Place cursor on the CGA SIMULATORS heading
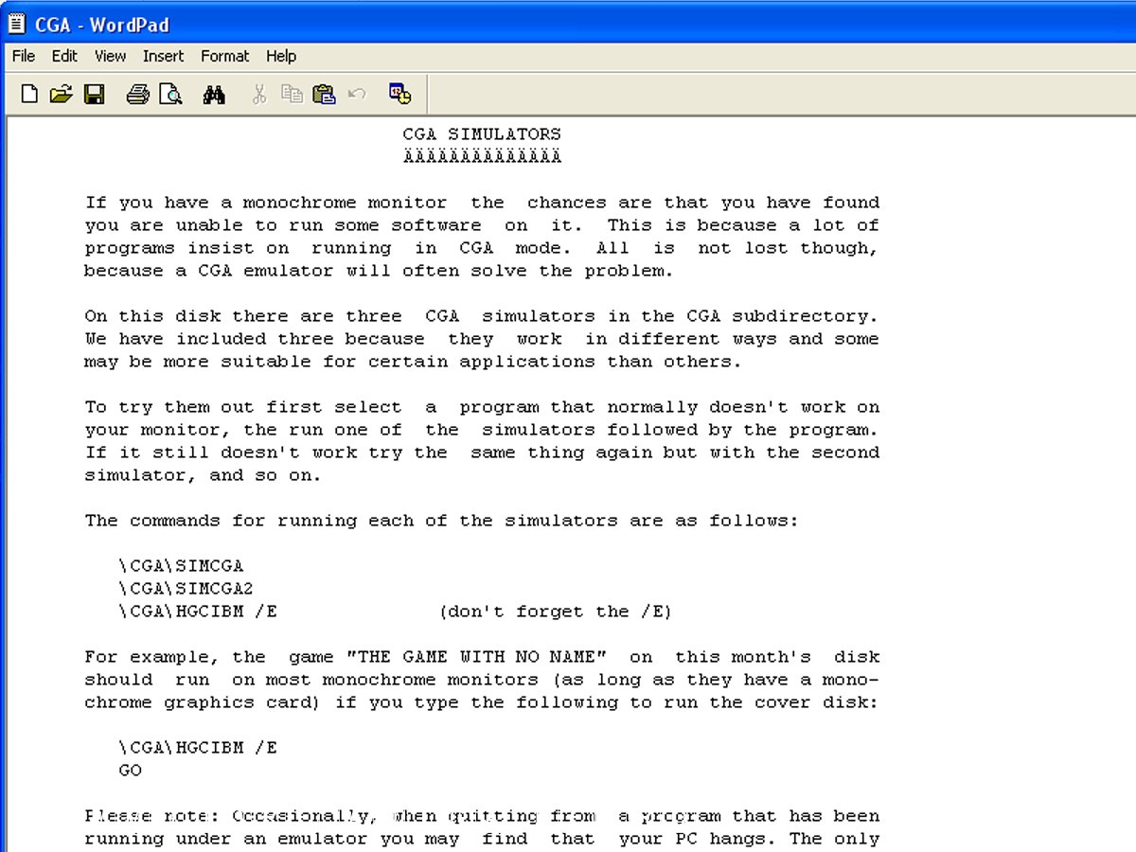1136x852 pixels. 482,134
